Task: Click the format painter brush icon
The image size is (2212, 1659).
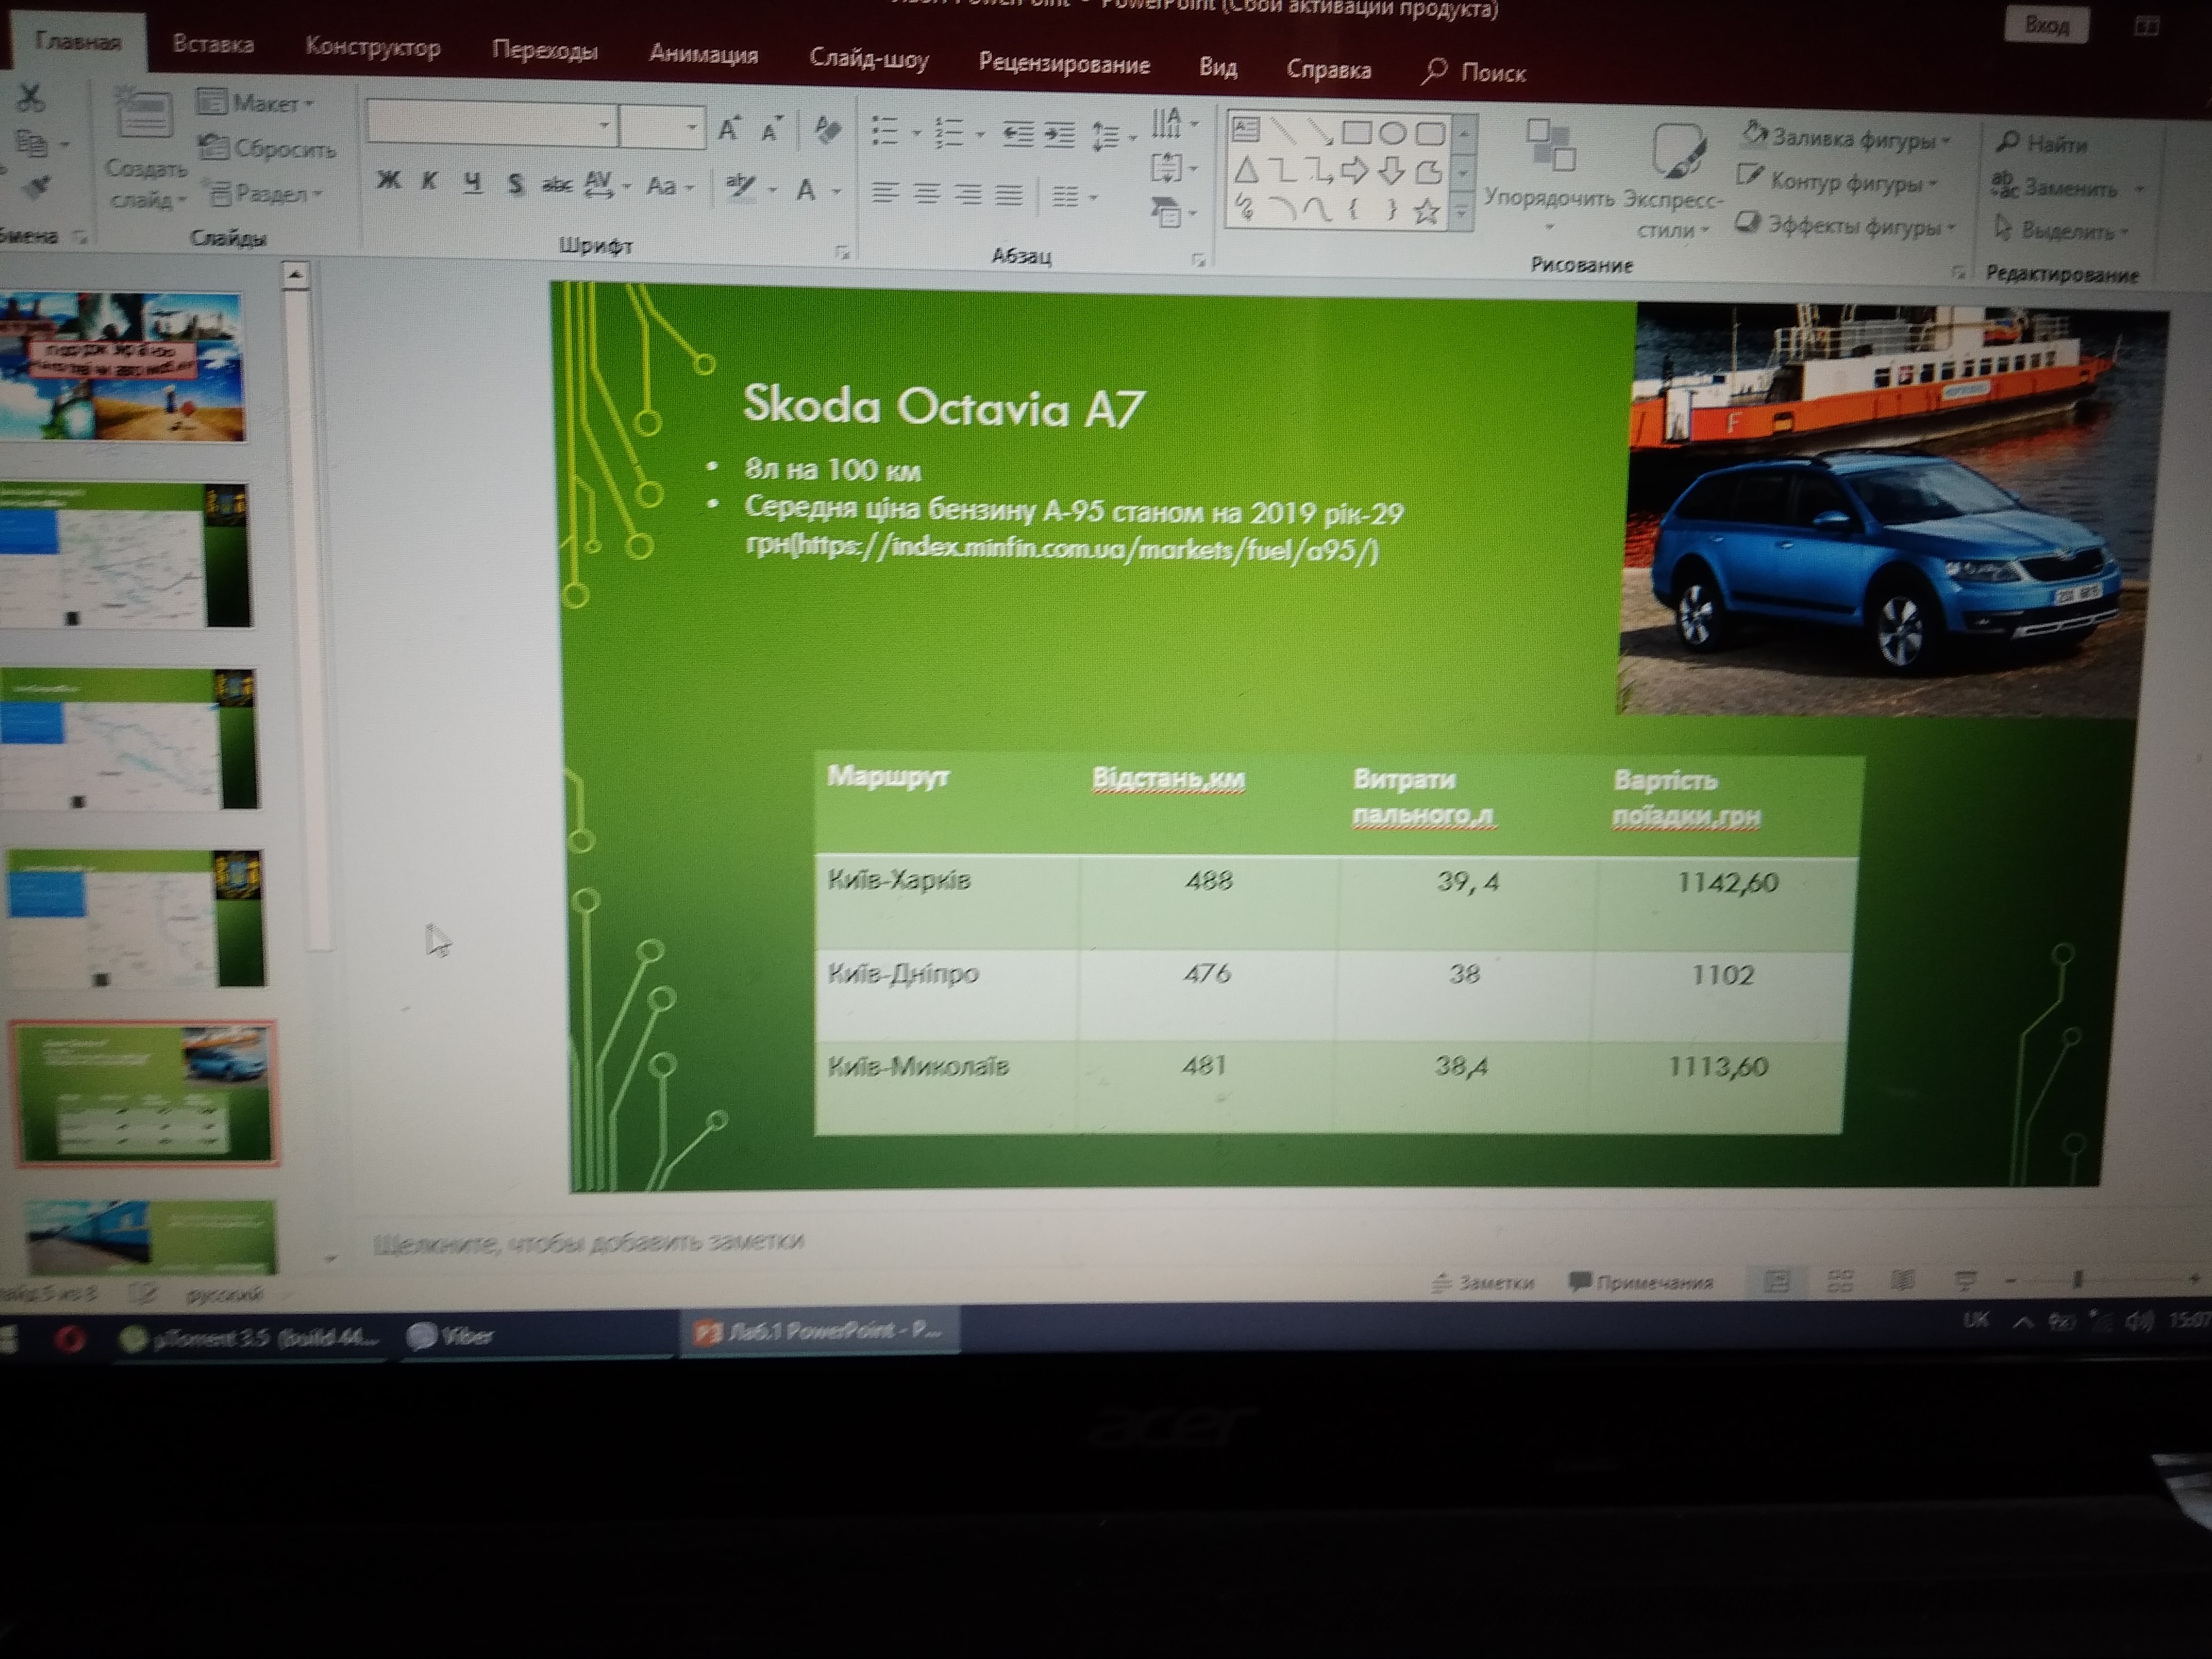Action: tap(36, 186)
